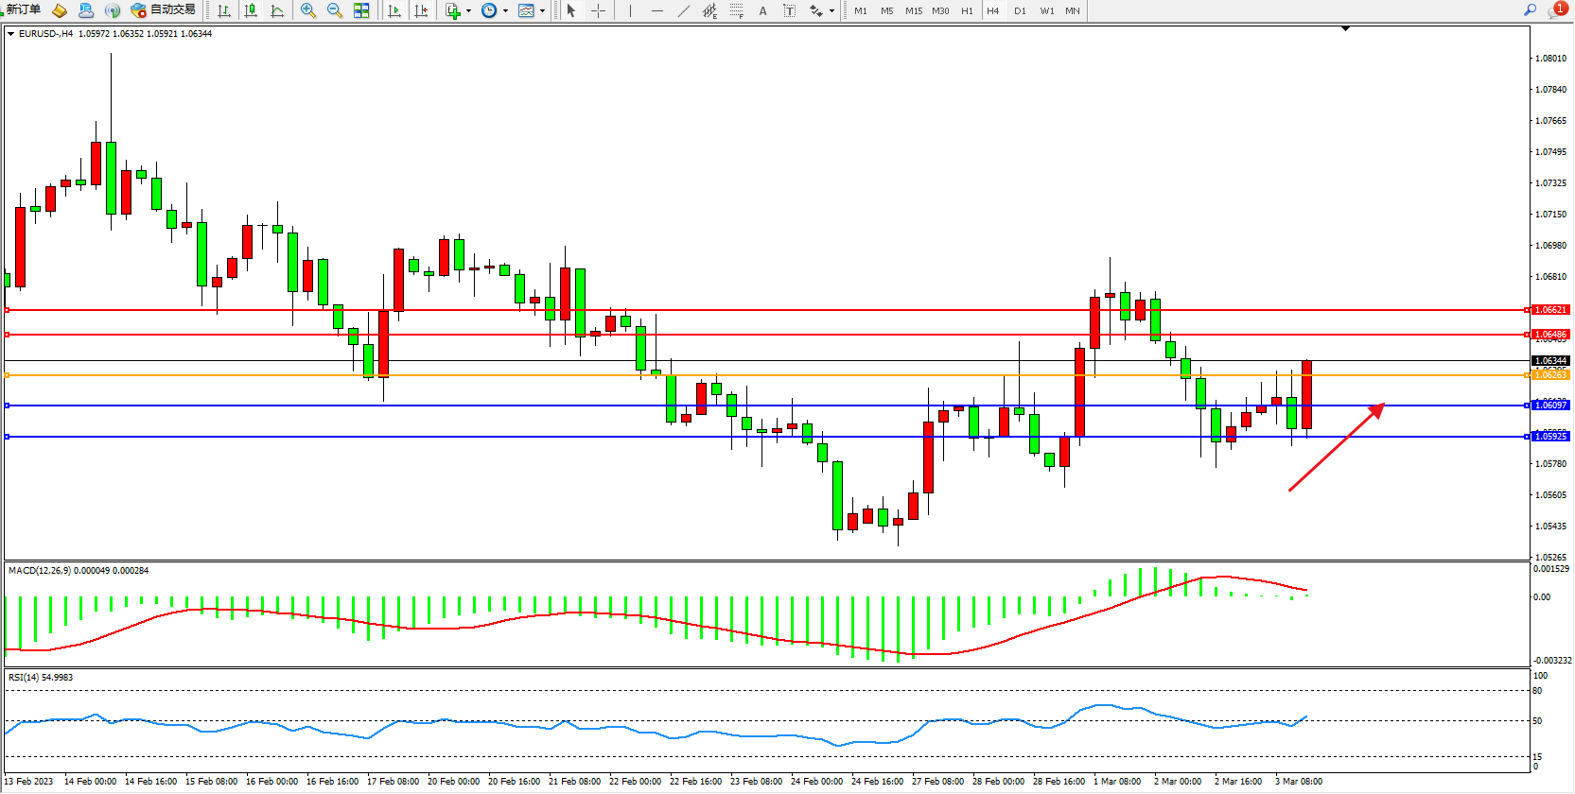Image resolution: width=1575 pixels, height=794 pixels.
Task: Open the chat notifications bubble
Action: pos(1556,10)
